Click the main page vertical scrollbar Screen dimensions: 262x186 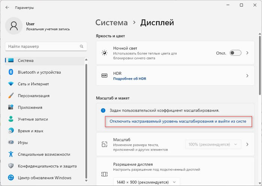(260, 65)
